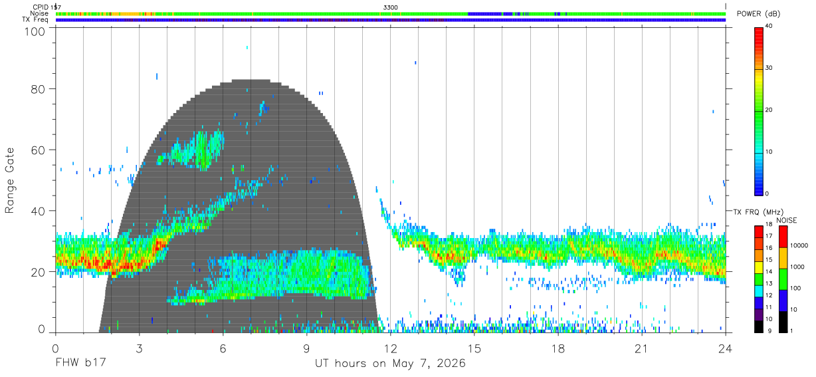Select the 'UT hours on May 7, 2026' title
Screen dimensions: 816x377
(390, 364)
